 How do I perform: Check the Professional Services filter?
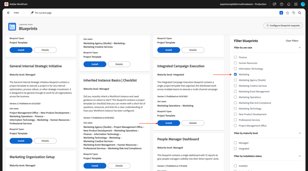coord(235,120)
